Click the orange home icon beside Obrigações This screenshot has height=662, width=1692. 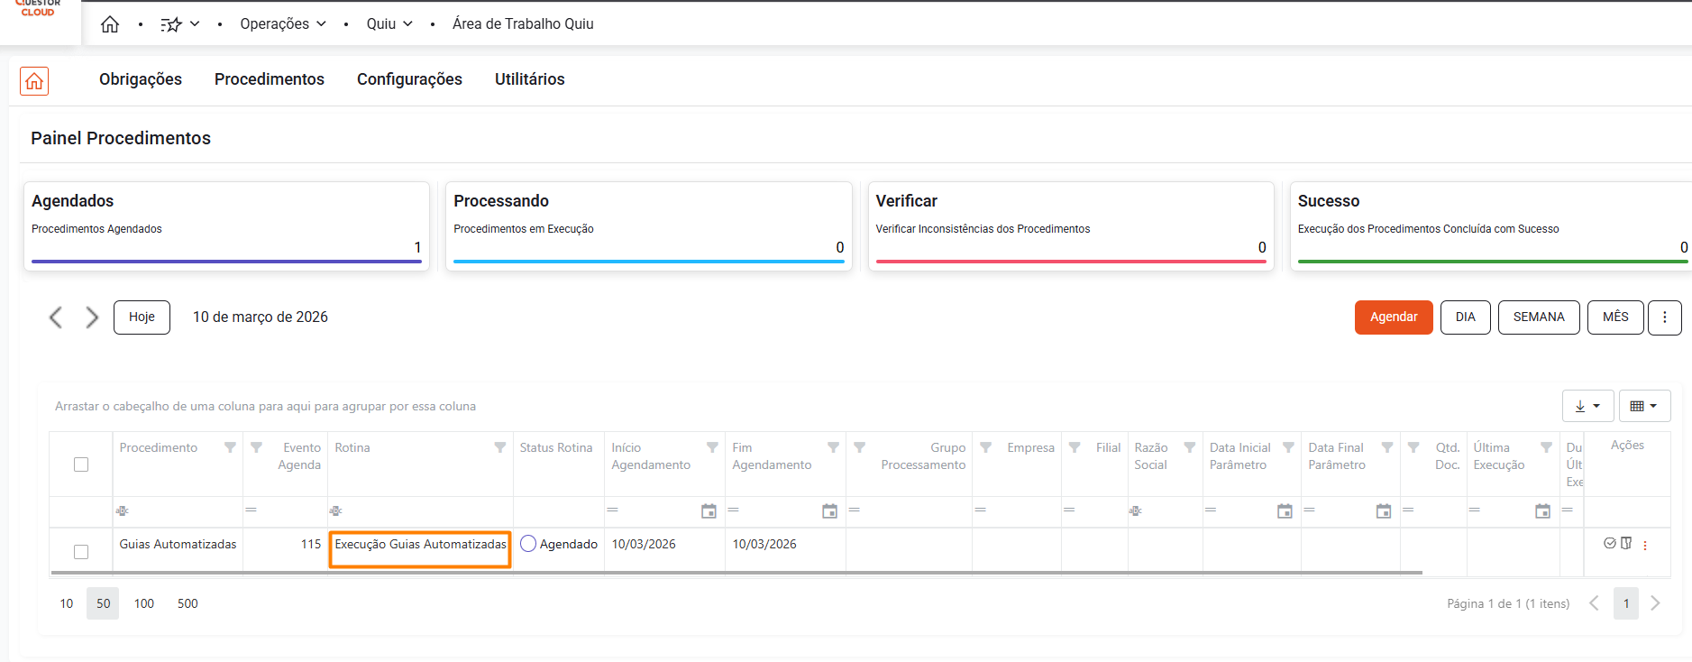click(x=34, y=81)
